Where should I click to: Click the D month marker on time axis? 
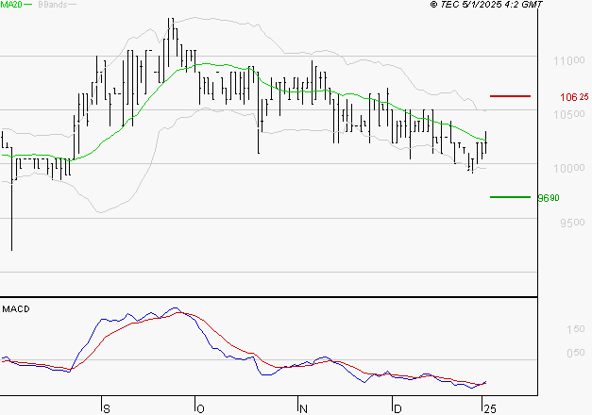[x=397, y=408]
